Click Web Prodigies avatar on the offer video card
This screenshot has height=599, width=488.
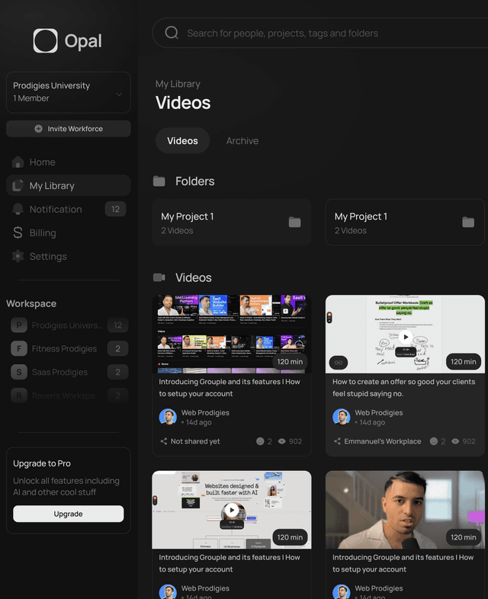(x=342, y=417)
